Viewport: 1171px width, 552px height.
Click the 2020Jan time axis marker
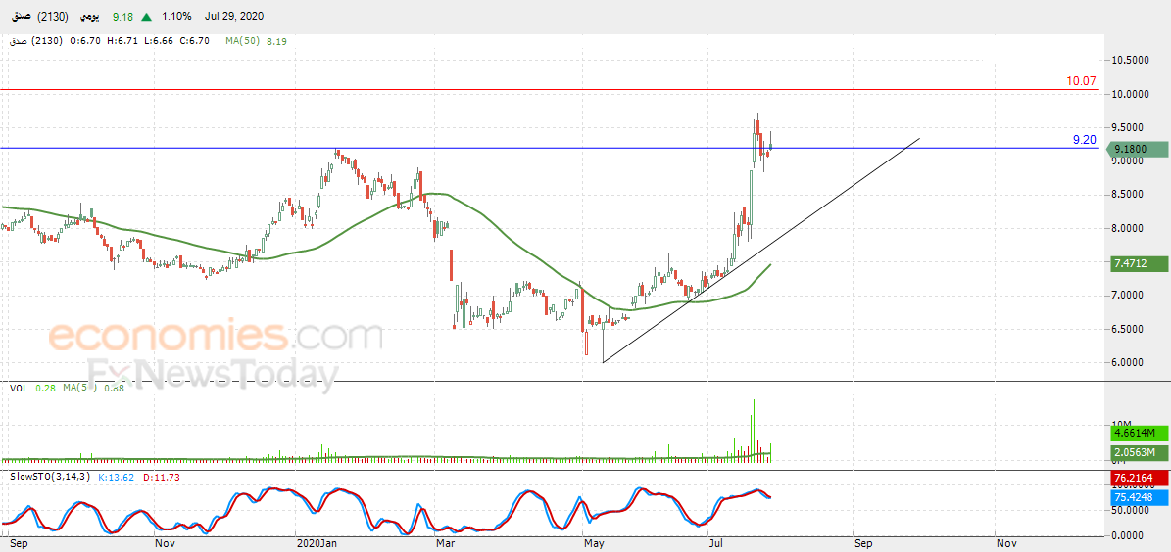pyautogui.click(x=316, y=544)
